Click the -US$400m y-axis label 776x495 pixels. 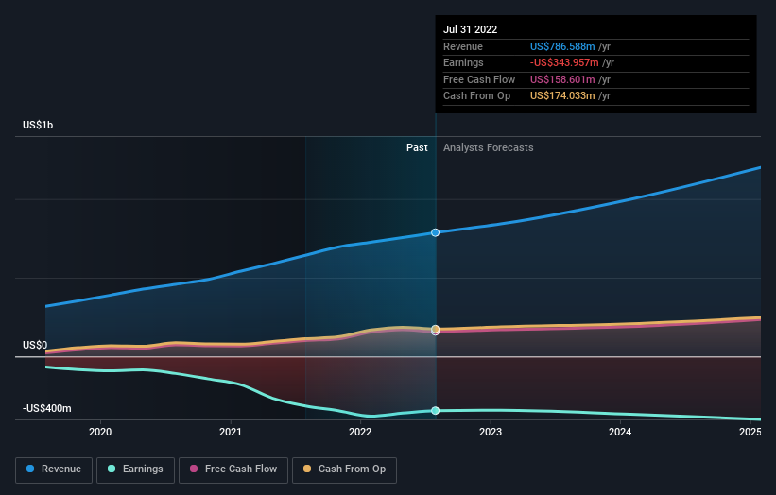click(x=47, y=408)
